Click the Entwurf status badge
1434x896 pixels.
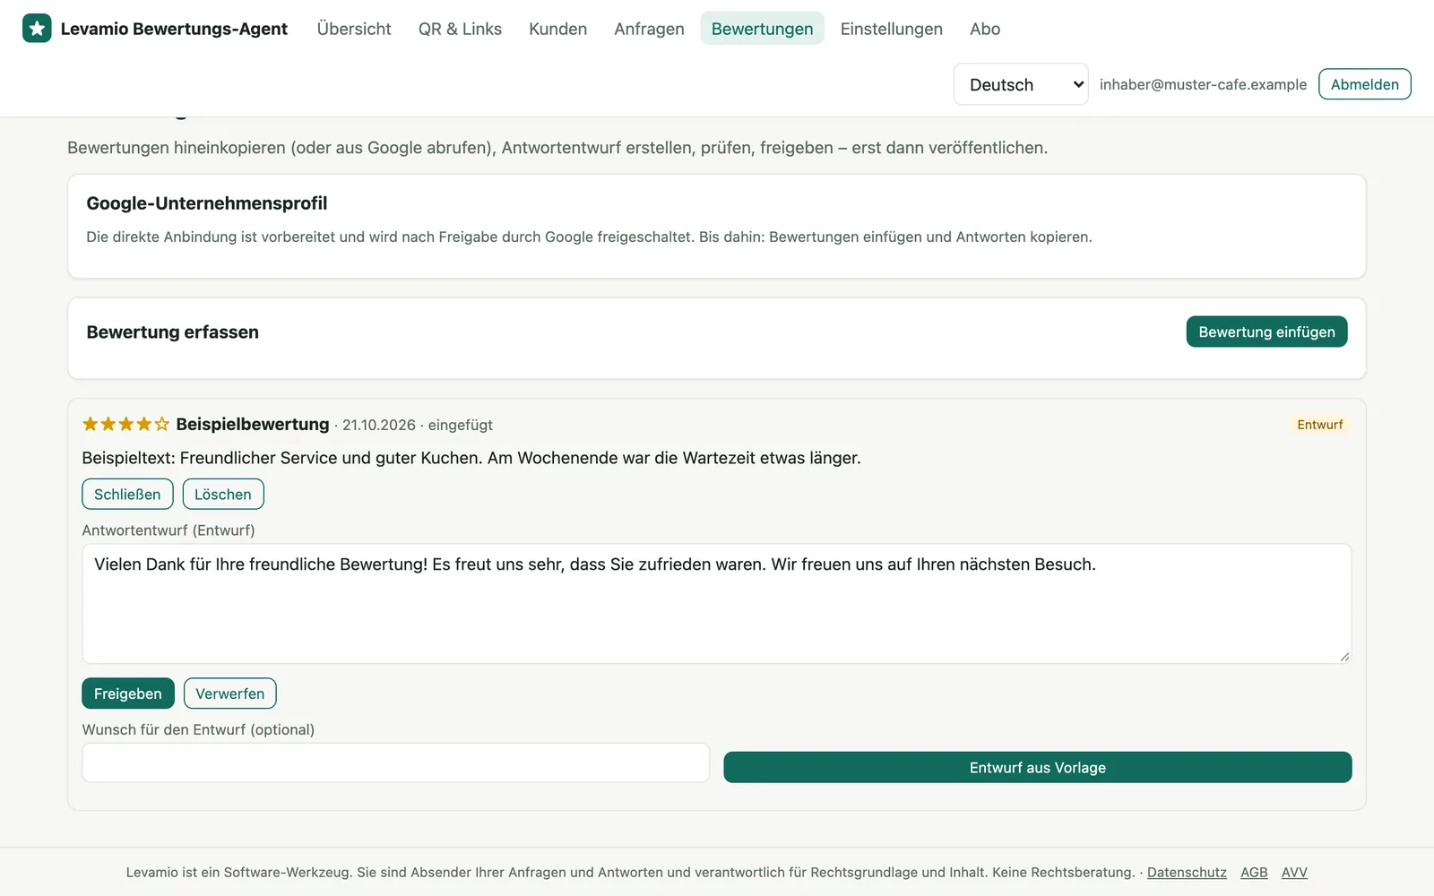coord(1320,425)
